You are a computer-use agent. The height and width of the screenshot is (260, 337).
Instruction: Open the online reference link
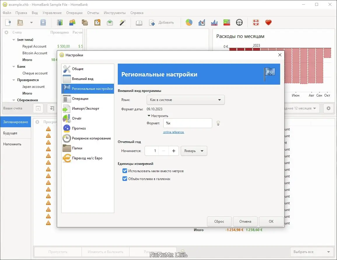(x=173, y=132)
